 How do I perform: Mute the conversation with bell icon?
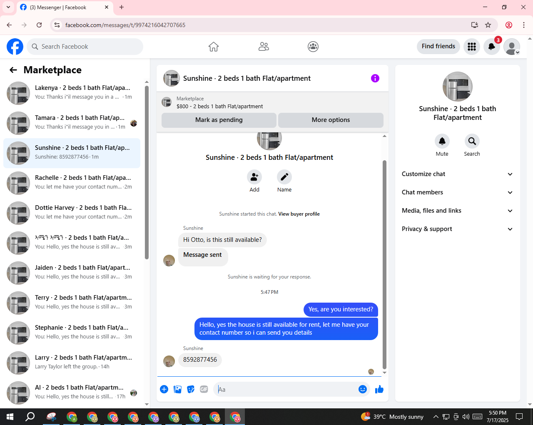(442, 141)
